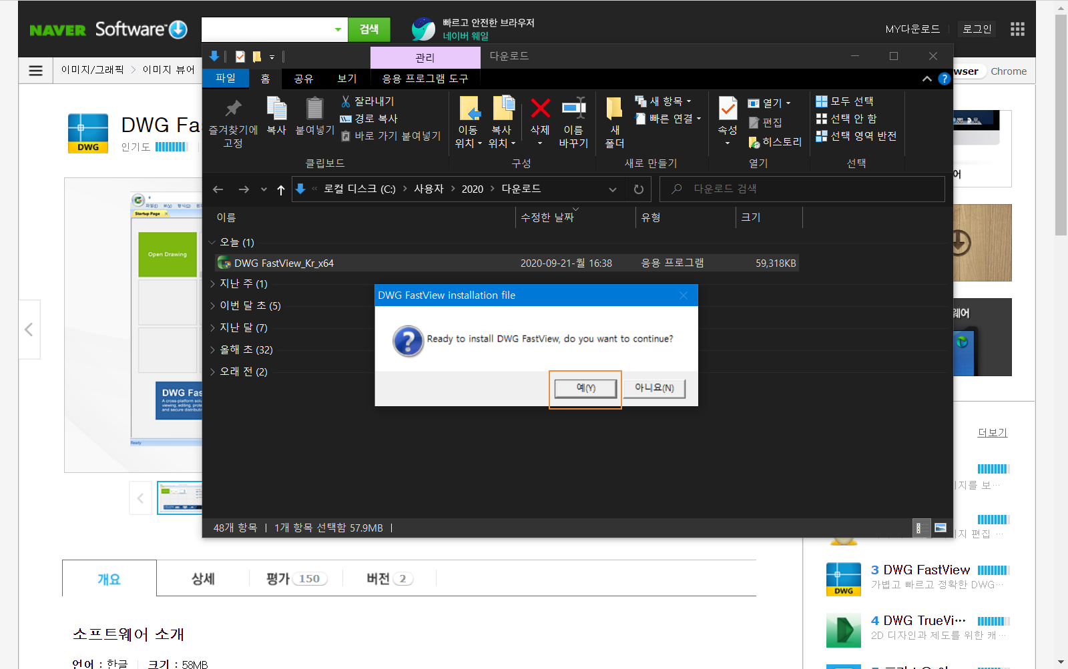Click the red Delete (삭제) icon
The height and width of the screenshot is (669, 1068).
coord(540,108)
